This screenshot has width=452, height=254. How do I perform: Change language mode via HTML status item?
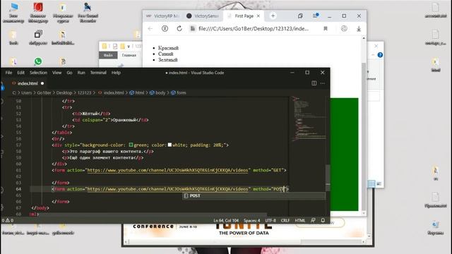tap(299, 220)
